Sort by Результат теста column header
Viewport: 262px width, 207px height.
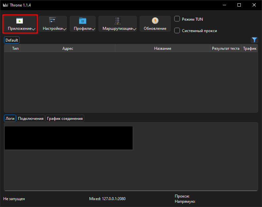pyautogui.click(x=225, y=48)
